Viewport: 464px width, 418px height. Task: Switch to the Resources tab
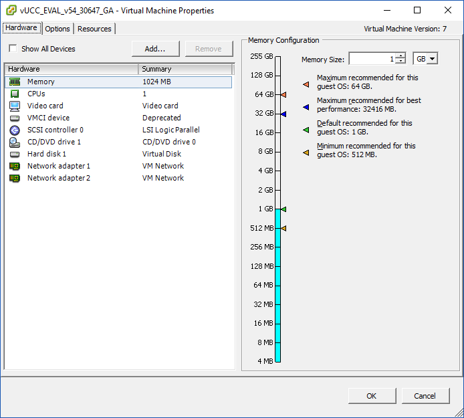(94, 29)
